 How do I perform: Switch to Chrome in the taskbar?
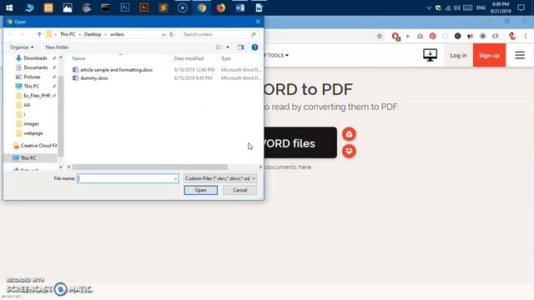click(202, 7)
